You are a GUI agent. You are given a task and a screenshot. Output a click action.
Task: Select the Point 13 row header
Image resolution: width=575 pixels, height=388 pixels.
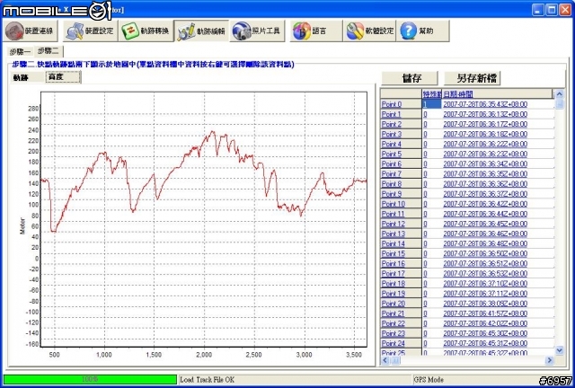(401, 234)
